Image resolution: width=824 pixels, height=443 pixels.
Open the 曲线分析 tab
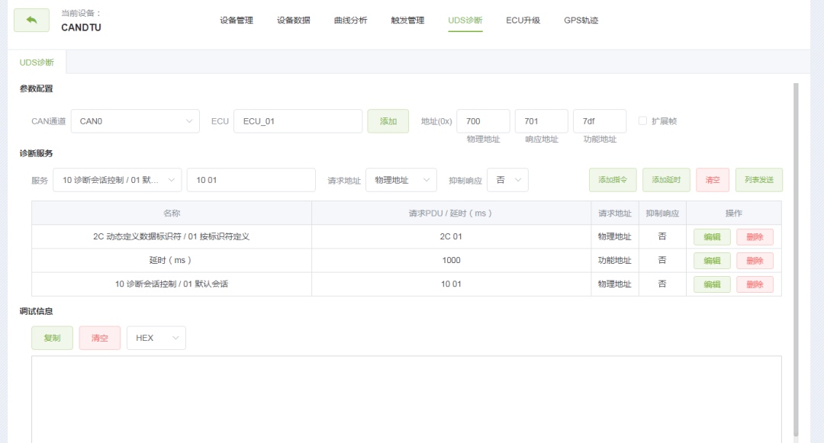[x=350, y=21]
